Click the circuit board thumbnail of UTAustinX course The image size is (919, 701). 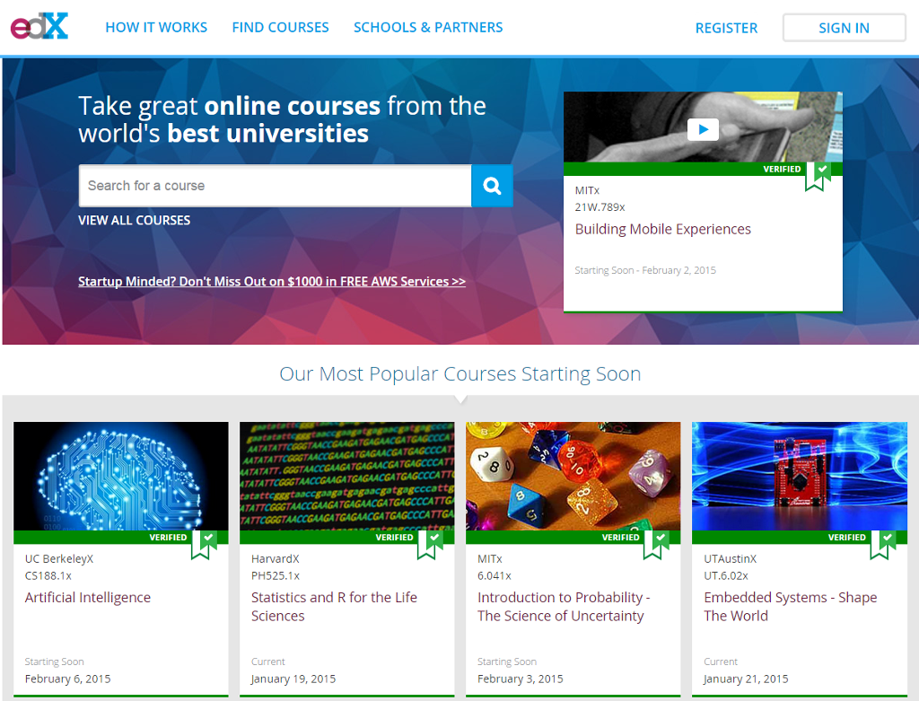coord(800,476)
